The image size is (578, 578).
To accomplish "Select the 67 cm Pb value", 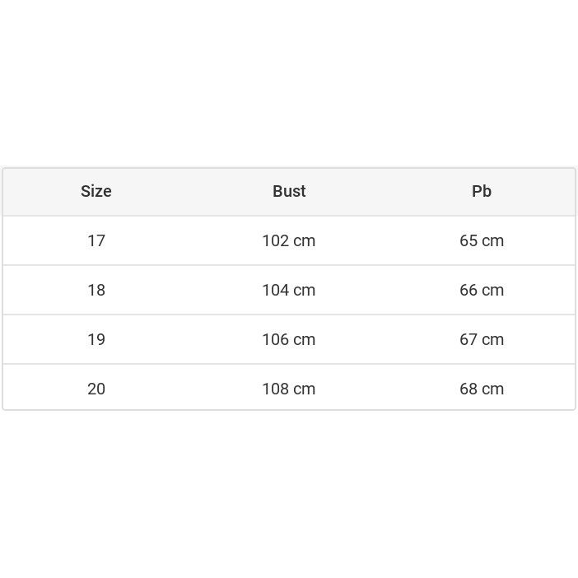I will tap(482, 339).
